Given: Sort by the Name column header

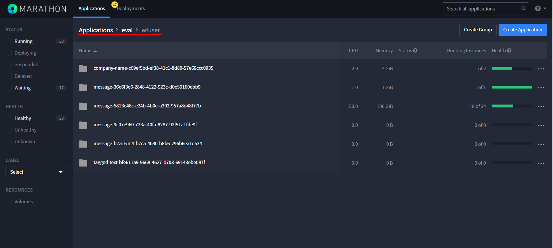Looking at the screenshot, I should (88, 51).
